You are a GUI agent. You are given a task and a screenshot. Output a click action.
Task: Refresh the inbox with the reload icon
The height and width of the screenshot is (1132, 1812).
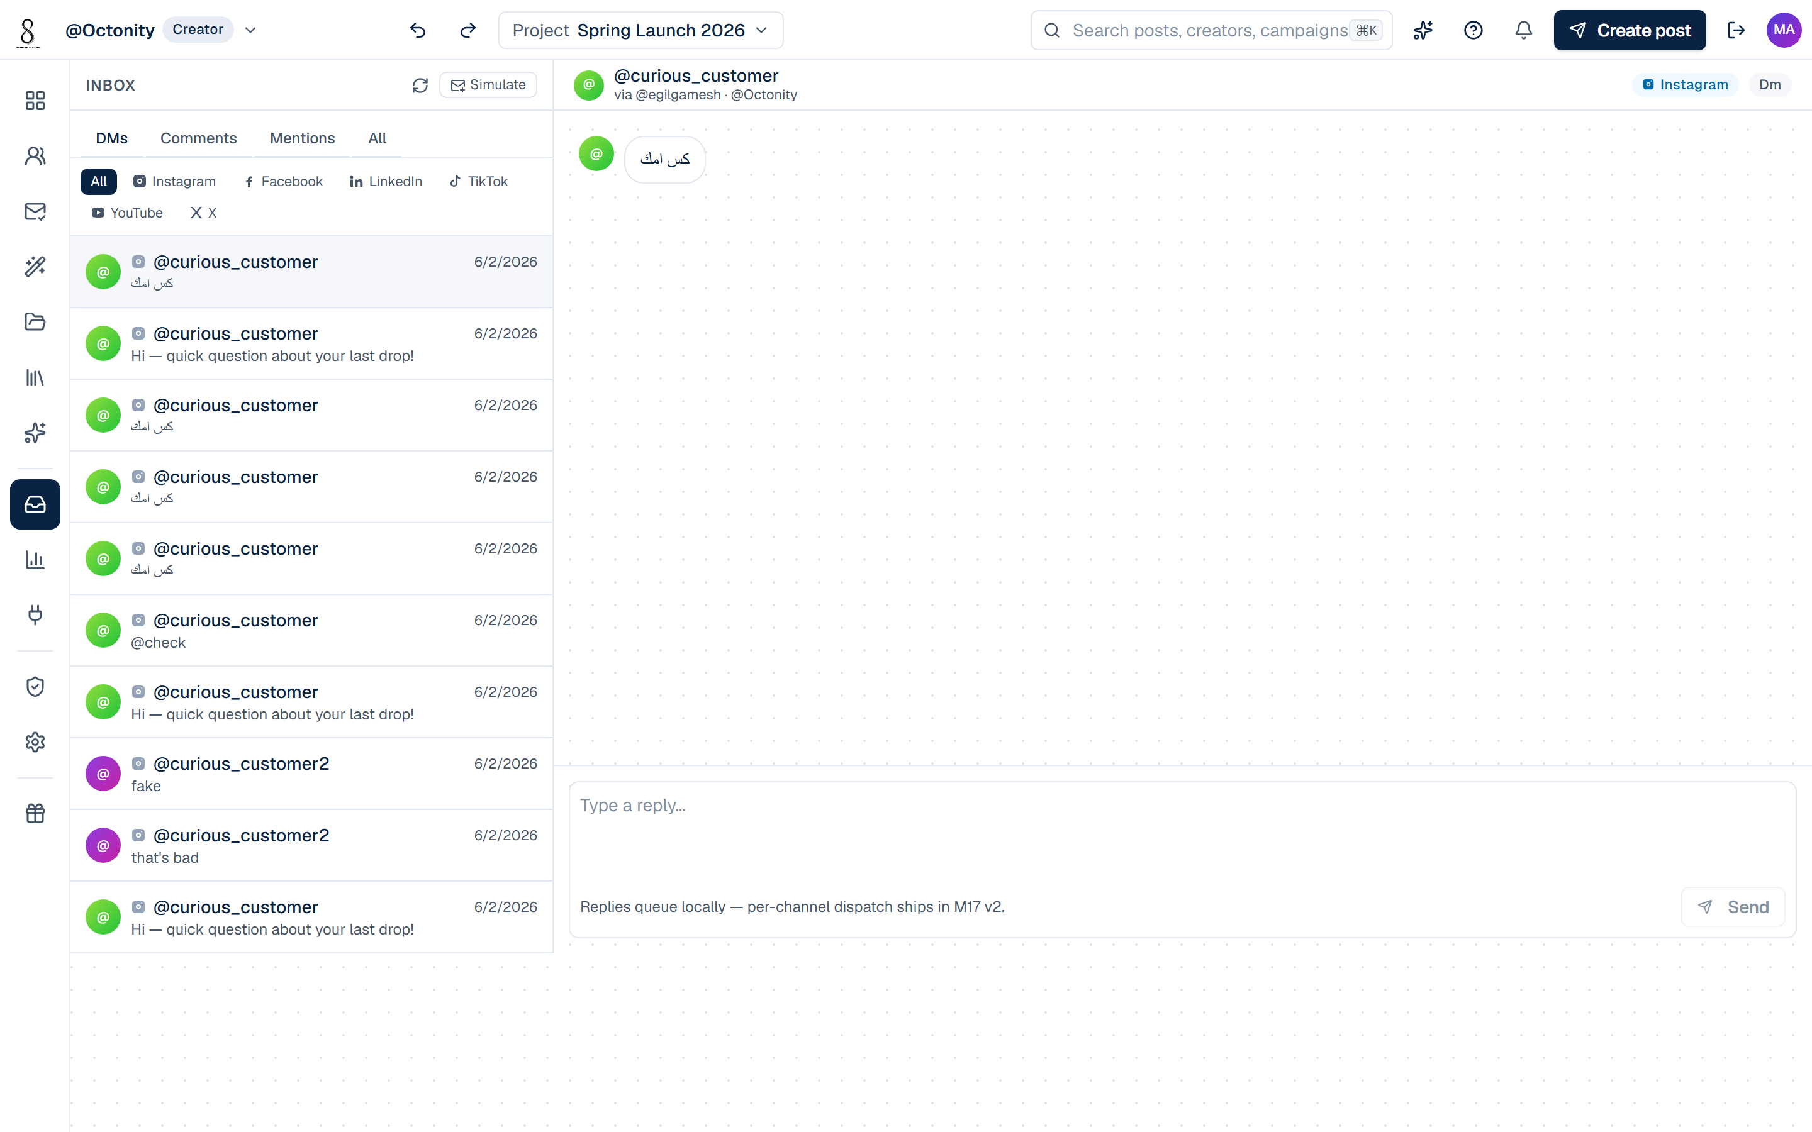[420, 86]
